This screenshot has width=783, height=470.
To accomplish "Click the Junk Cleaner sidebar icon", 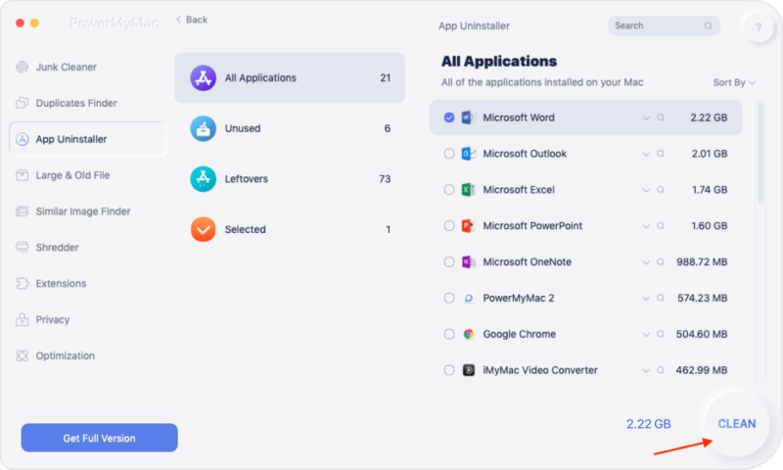I will point(22,67).
